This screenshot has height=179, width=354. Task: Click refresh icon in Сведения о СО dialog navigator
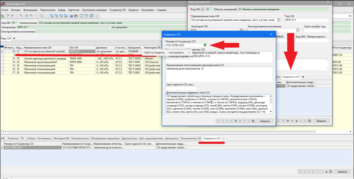[253, 121]
